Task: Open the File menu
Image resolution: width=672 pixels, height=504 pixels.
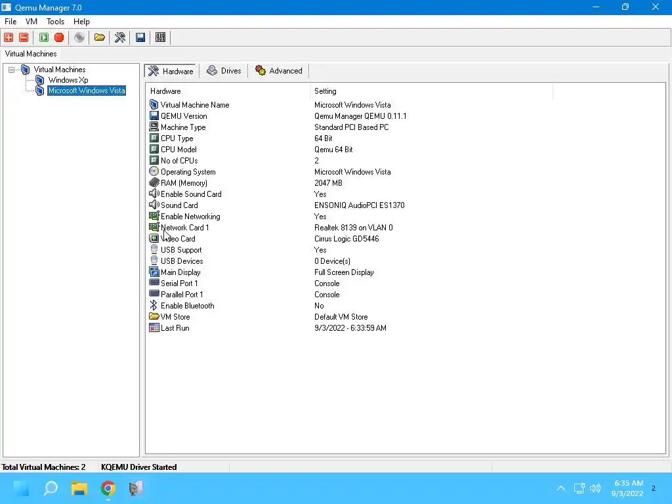Action: pyautogui.click(x=10, y=22)
